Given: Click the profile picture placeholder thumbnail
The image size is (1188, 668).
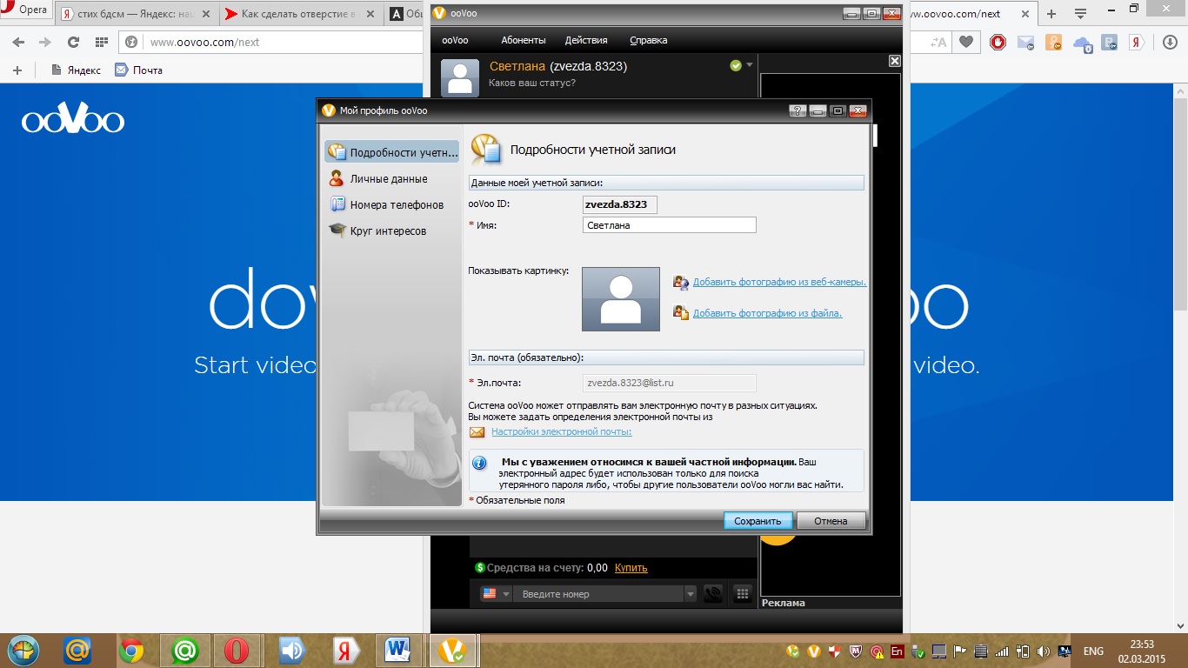Looking at the screenshot, I should (620, 298).
